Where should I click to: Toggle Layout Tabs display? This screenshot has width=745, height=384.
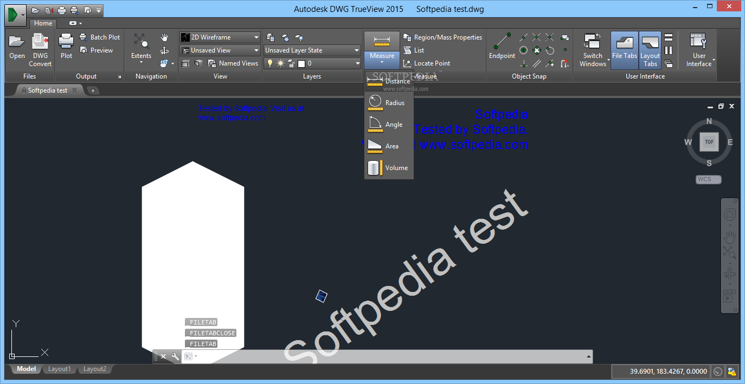(x=650, y=50)
